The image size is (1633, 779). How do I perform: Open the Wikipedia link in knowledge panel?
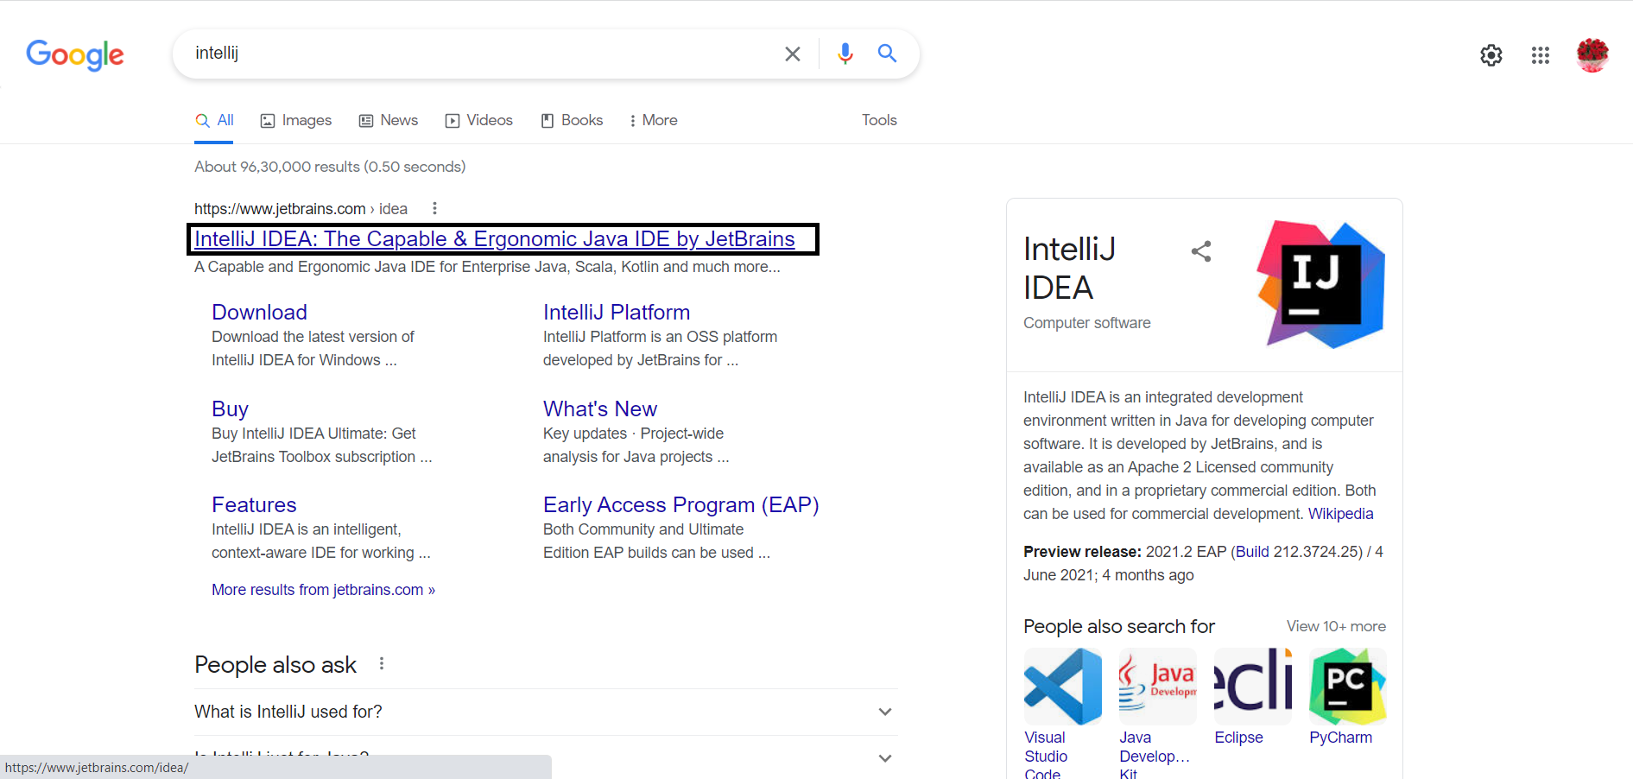pos(1340,514)
